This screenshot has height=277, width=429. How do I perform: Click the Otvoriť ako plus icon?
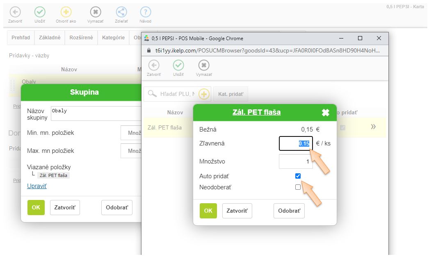pos(66,12)
